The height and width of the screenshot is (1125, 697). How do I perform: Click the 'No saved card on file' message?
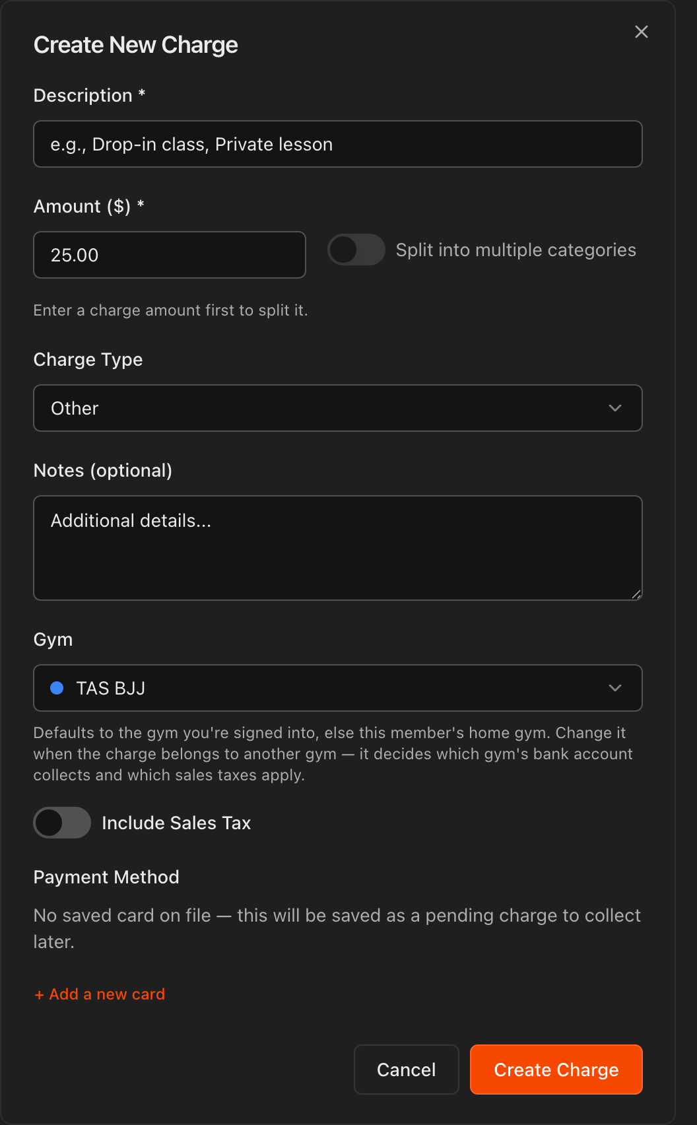[337, 928]
